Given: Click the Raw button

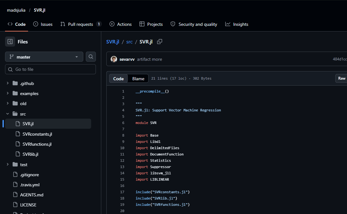Looking at the screenshot, I should point(341,78).
